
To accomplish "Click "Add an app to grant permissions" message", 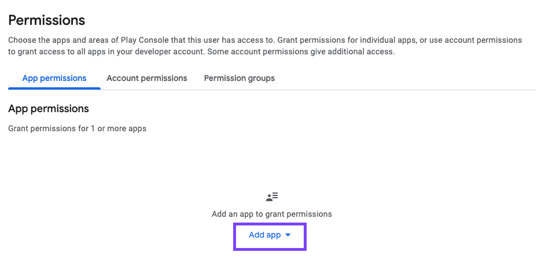I will [x=272, y=214].
